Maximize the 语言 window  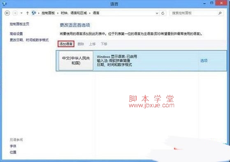click(x=211, y=3)
